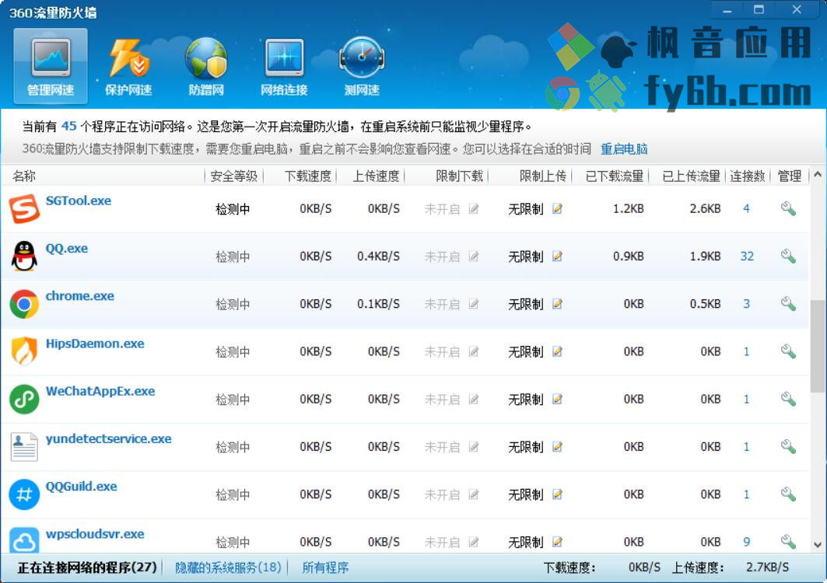The width and height of the screenshot is (827, 583).
Task: Show 正在连接网络的程序(27) list
Action: [x=87, y=567]
